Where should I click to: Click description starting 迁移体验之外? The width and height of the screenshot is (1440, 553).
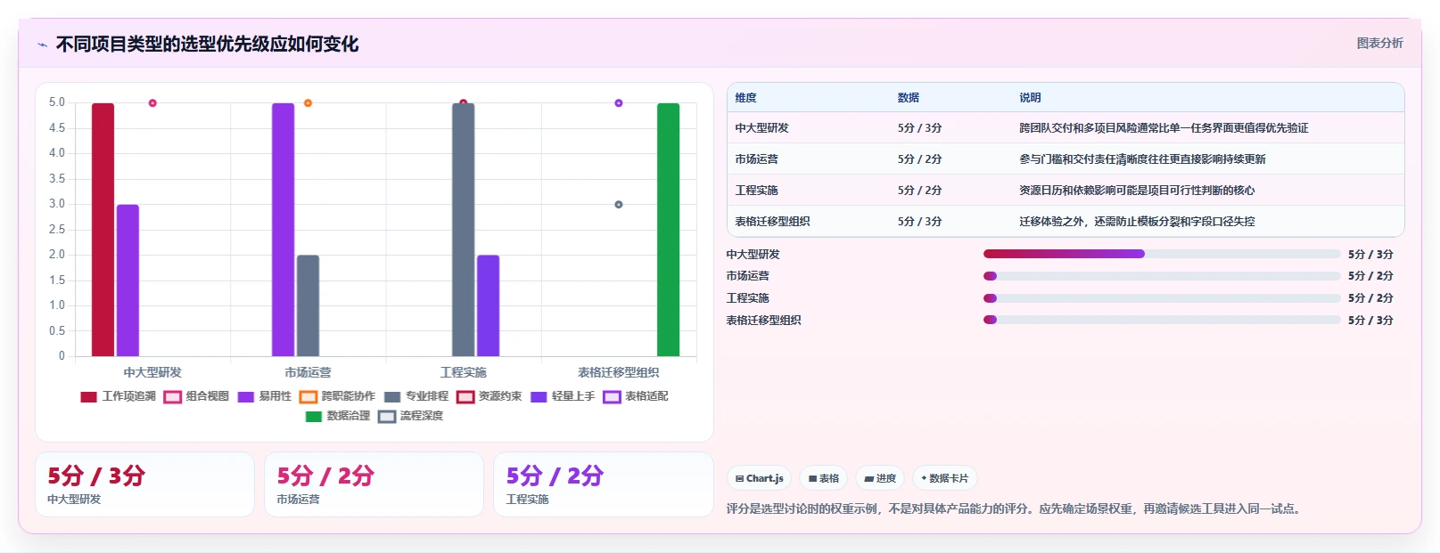pyautogui.click(x=1138, y=222)
